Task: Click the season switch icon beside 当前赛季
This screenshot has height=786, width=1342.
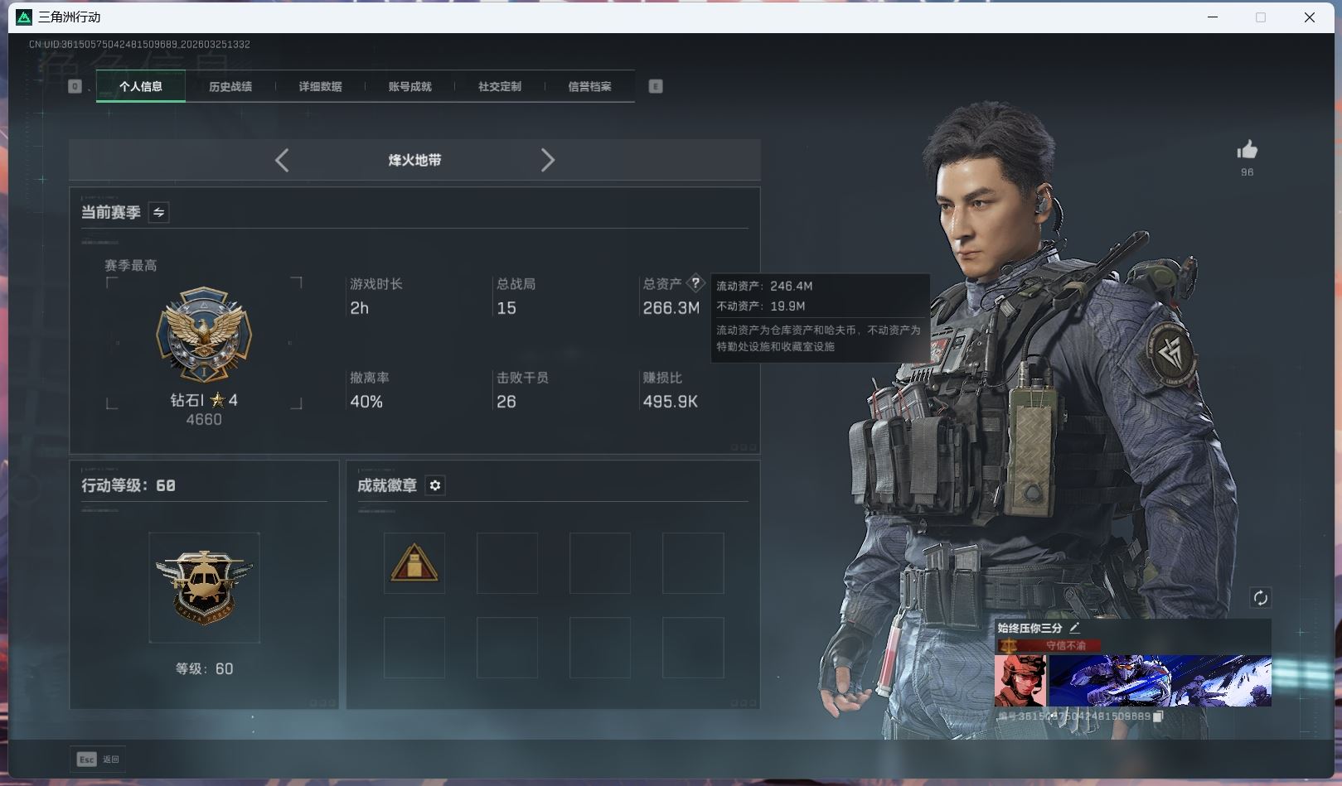Action: tap(158, 213)
